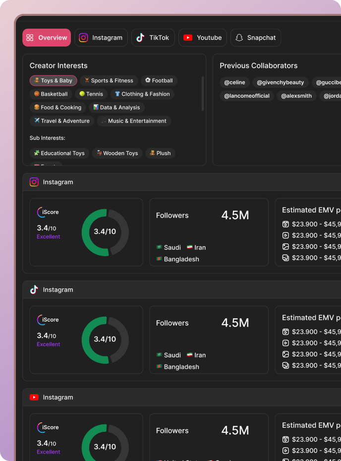Select the Travel & Adventure interest chip
This screenshot has height=461, width=341.
(62, 121)
